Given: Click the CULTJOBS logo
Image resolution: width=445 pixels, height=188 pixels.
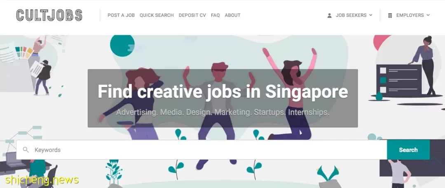Looking at the screenshot, I should [49, 15].
